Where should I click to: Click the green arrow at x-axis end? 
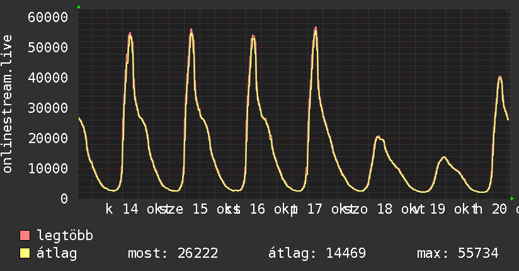[x=512, y=199]
